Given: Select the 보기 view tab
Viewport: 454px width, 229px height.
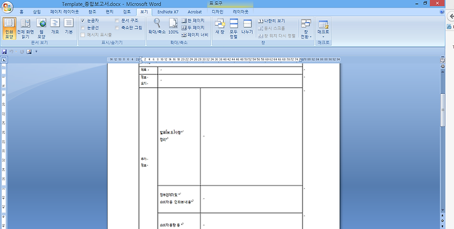Looking at the screenshot, I should coord(144,12).
